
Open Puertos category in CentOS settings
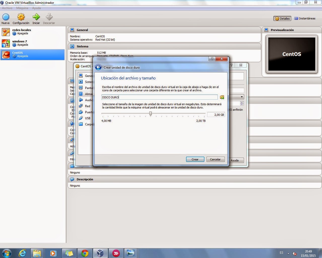click(86, 112)
